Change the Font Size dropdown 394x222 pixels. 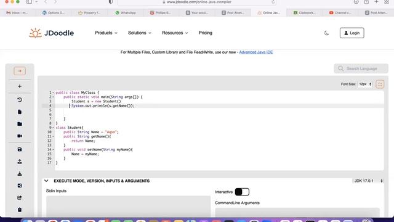point(365,84)
